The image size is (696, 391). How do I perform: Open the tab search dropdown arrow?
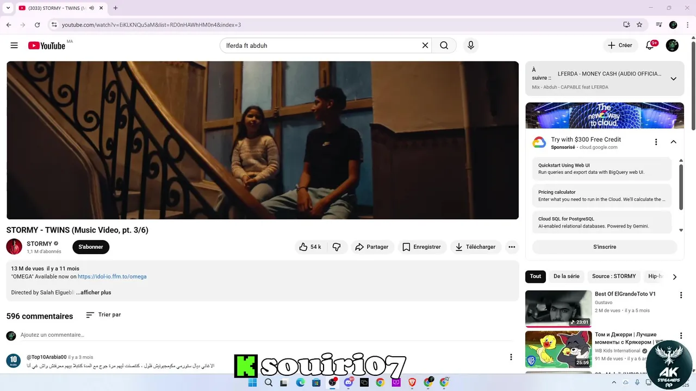(8, 8)
